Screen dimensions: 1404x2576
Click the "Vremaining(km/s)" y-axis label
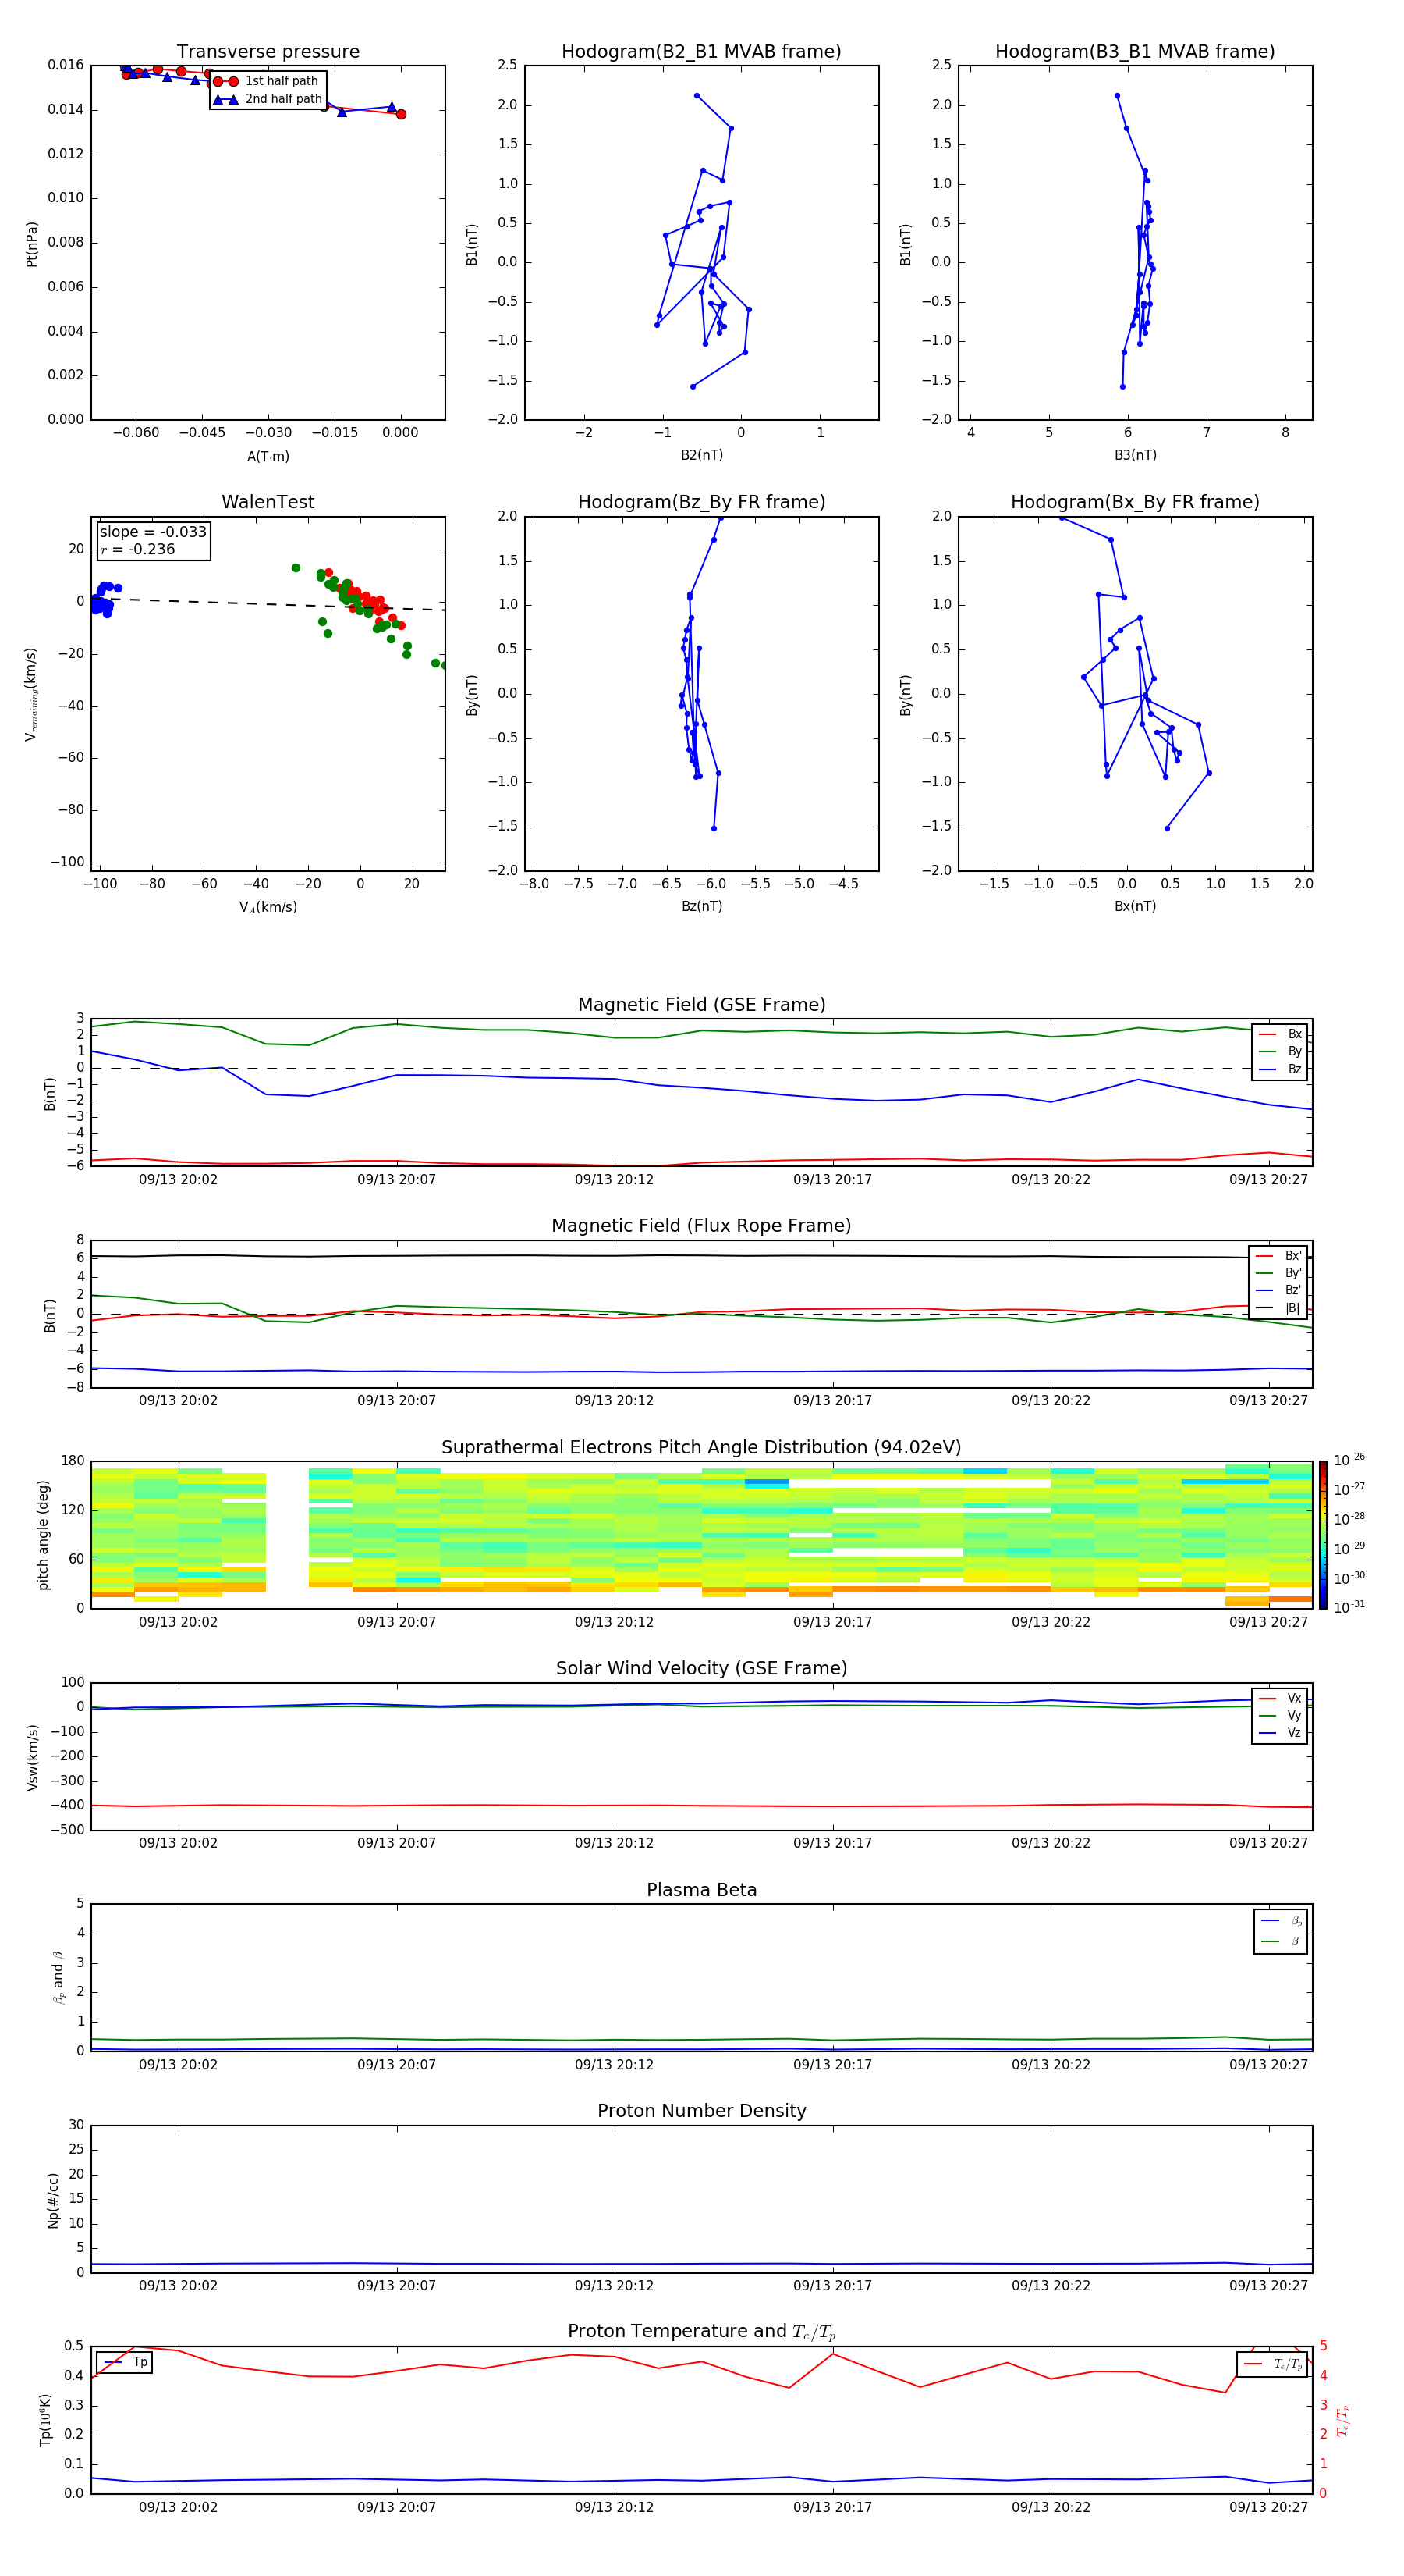click(x=32, y=694)
